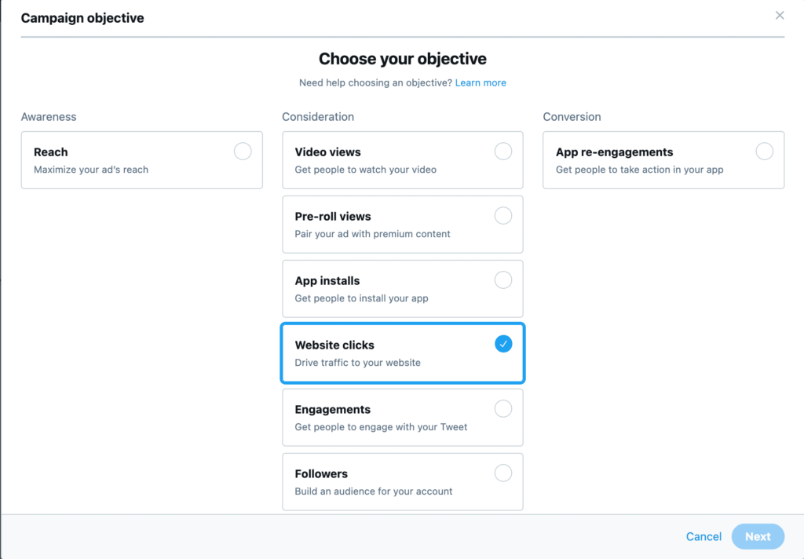Click 'Pair your ad with premium content'
Screen dimensions: 804x559
coord(372,234)
